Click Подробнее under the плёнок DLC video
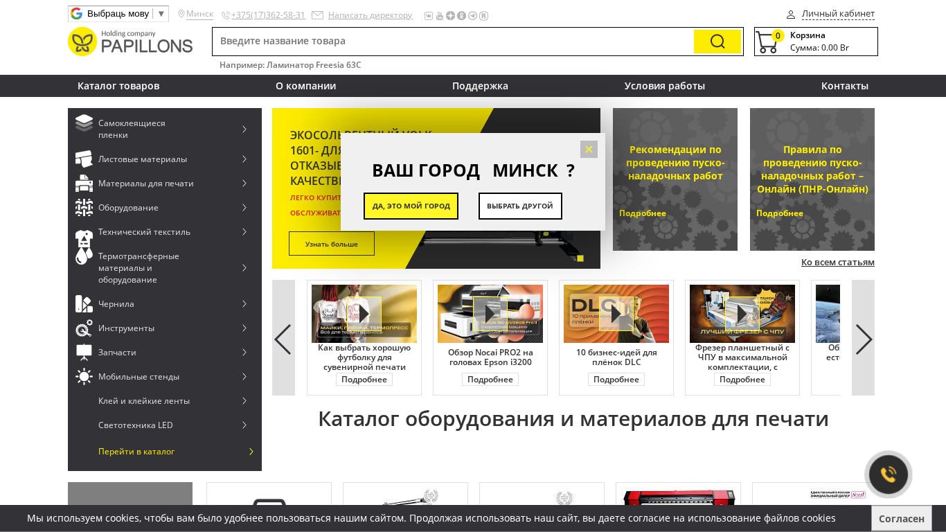The width and height of the screenshot is (946, 532). tap(616, 380)
